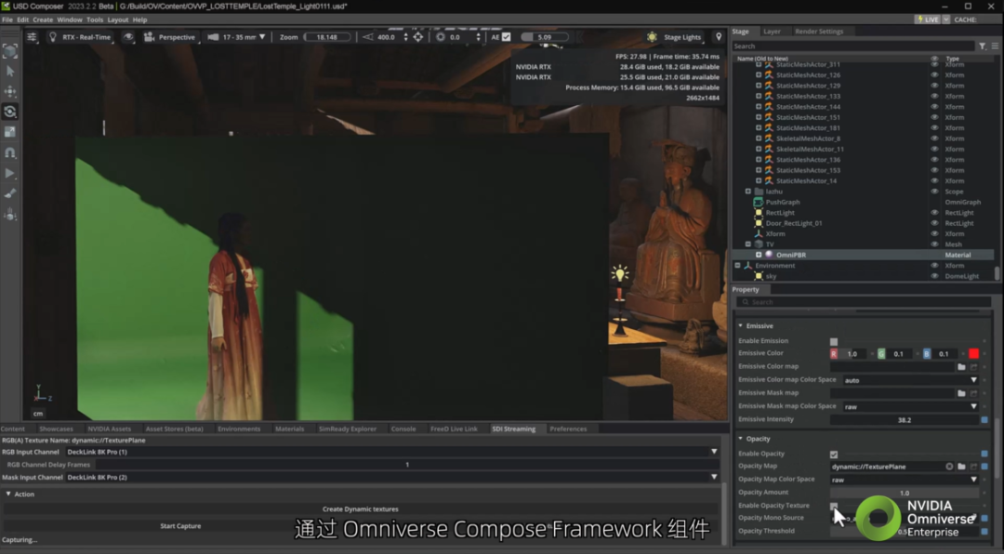Click the waypoint pin icon in viewport toolbar

coord(719,37)
